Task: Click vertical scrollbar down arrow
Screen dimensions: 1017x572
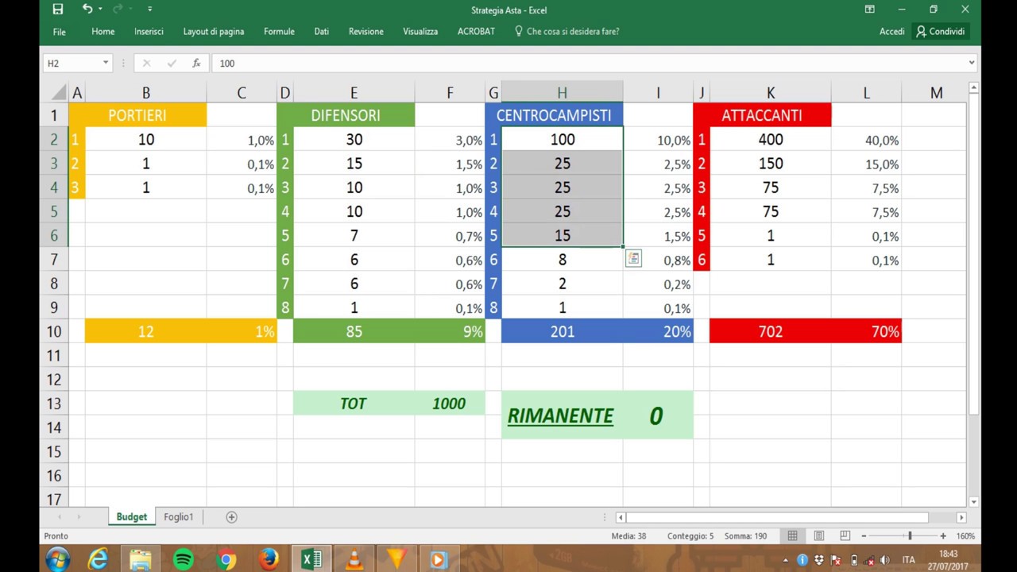Action: pyautogui.click(x=974, y=502)
